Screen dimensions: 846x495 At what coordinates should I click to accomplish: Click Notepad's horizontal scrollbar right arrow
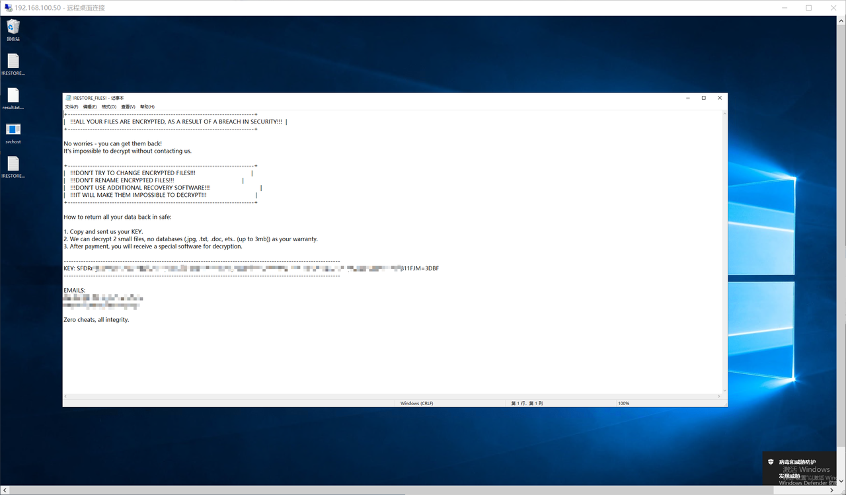pyautogui.click(x=718, y=397)
